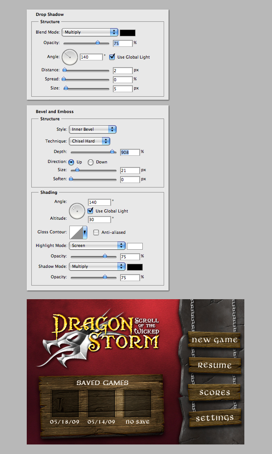Open the Technique Chisel Hard dropdown
Viewport: 272px width, 454px height.
[x=89, y=141]
